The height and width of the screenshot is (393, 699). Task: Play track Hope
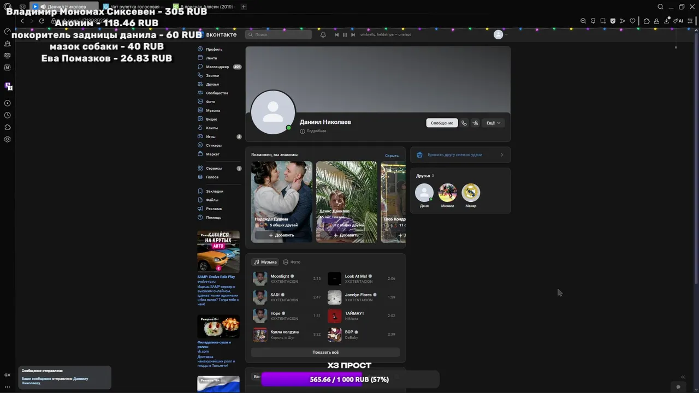[x=260, y=315]
